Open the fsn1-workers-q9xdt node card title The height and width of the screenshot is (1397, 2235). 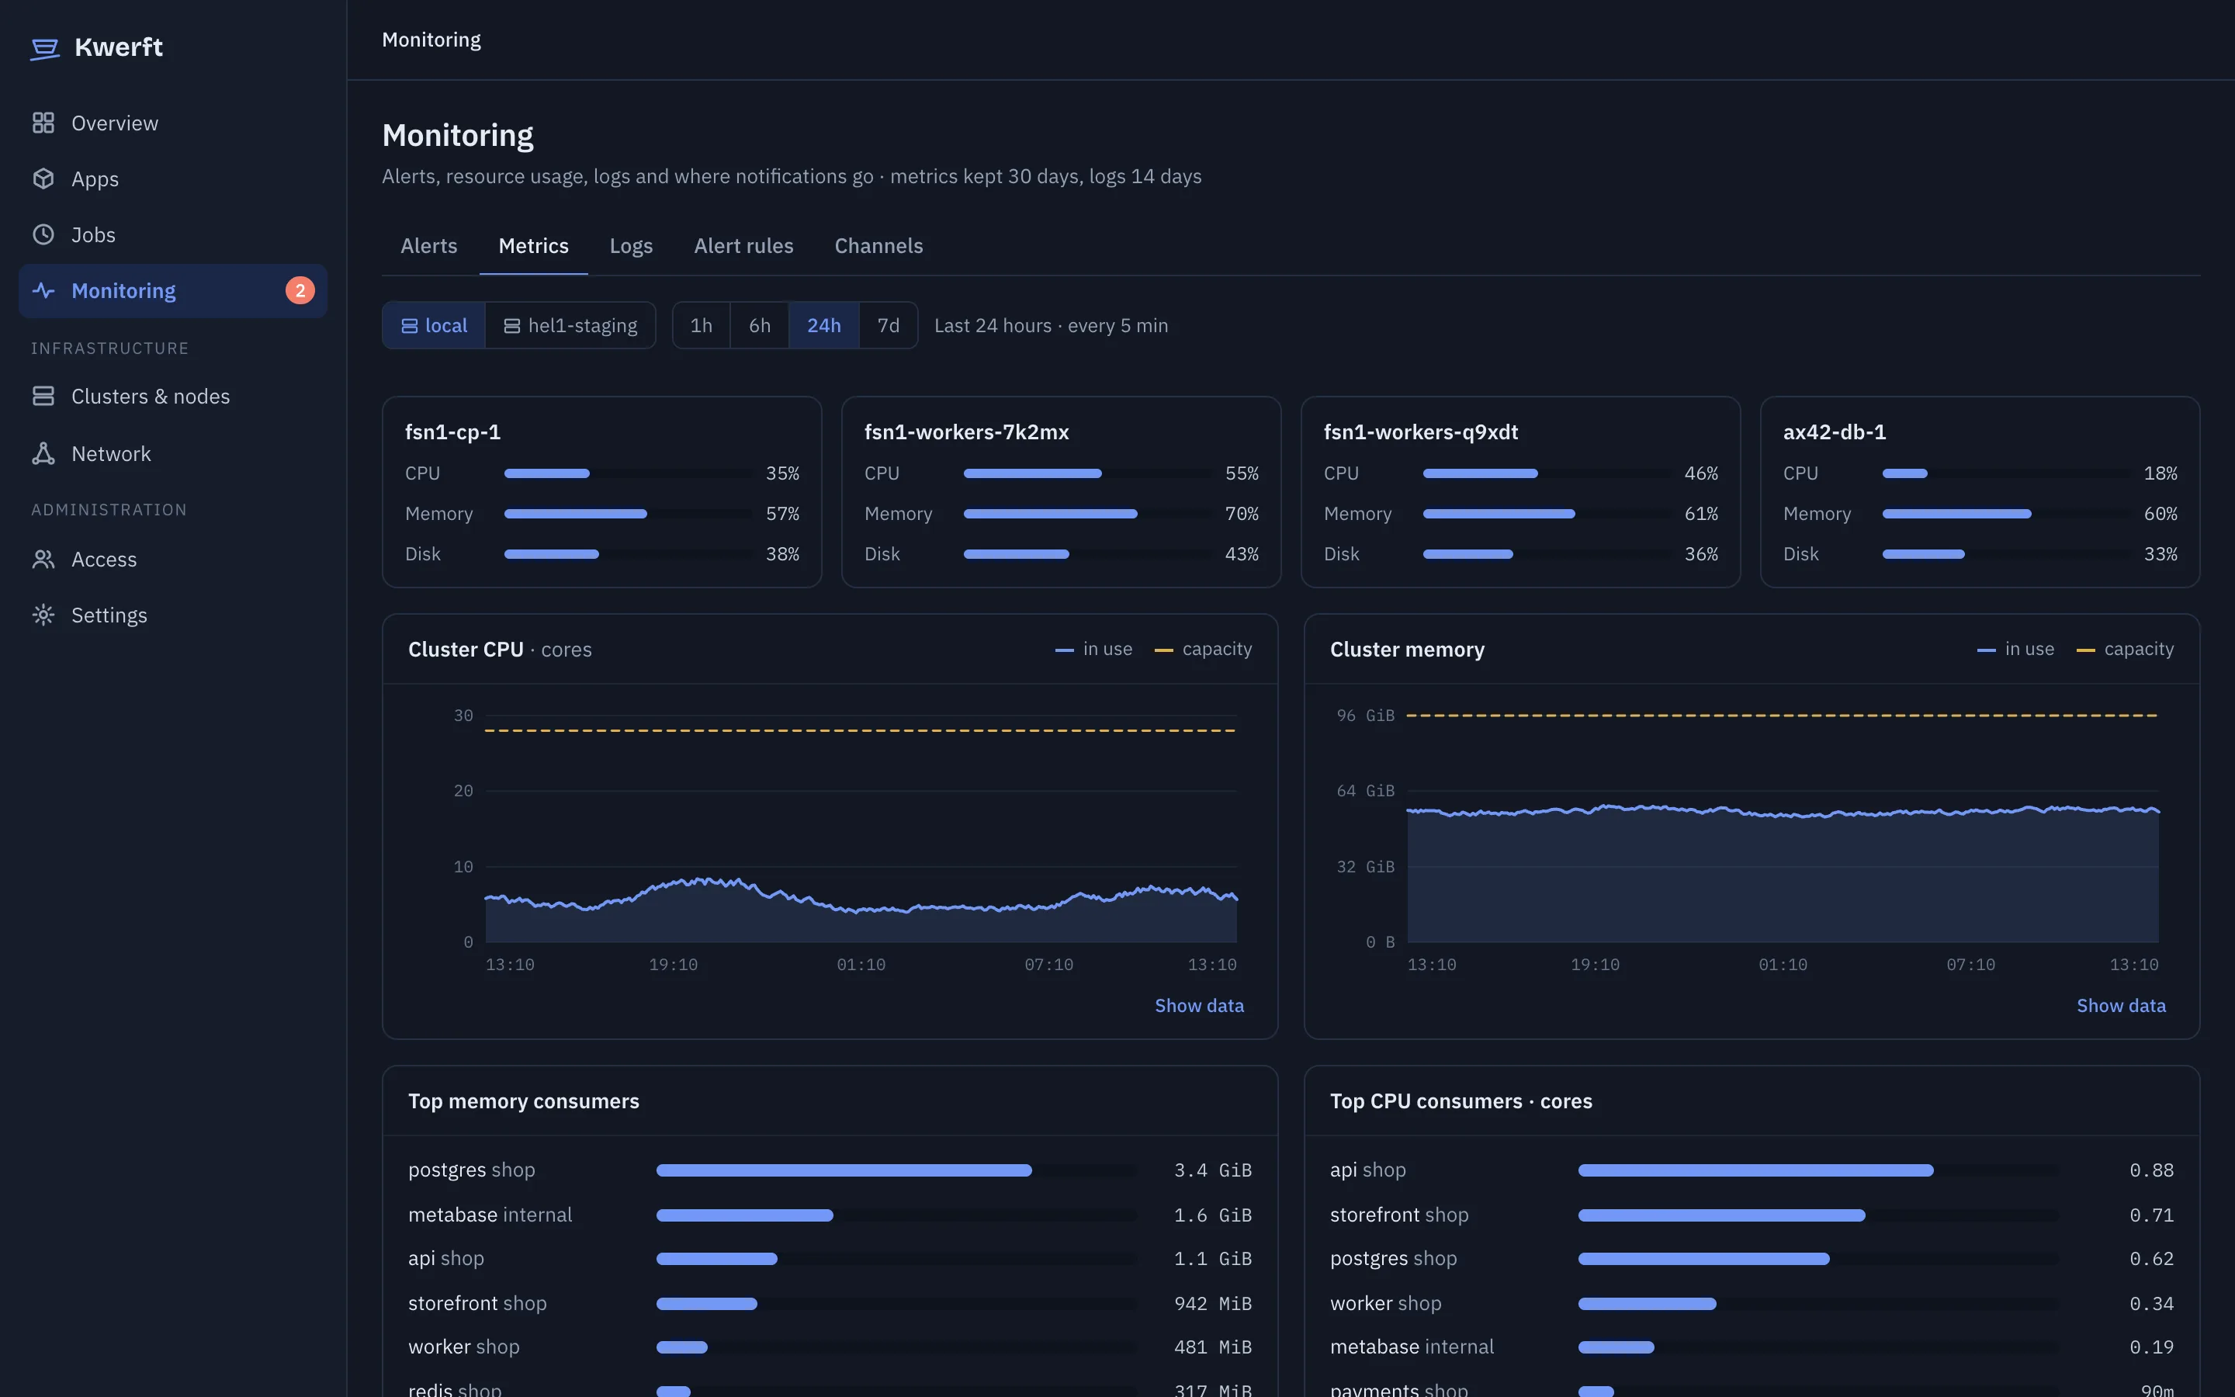point(1420,432)
